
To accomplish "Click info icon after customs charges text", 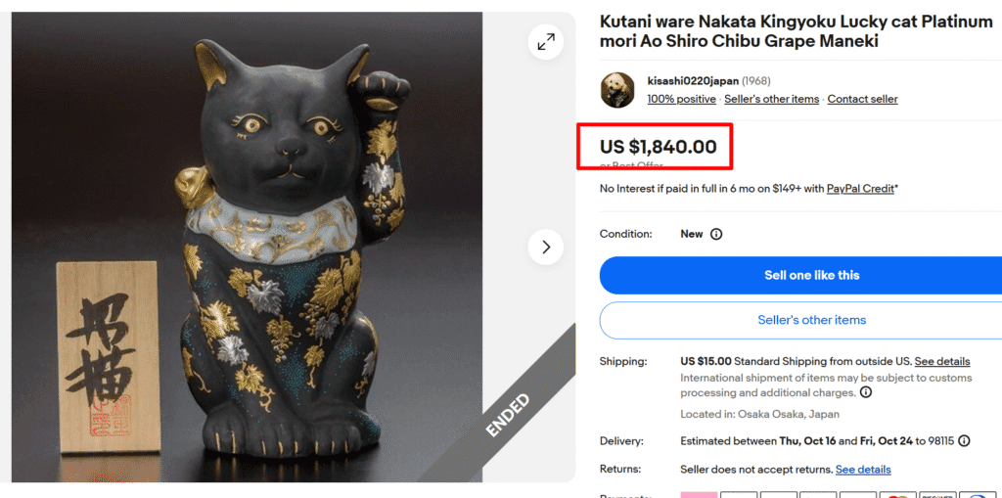I will click(x=866, y=393).
